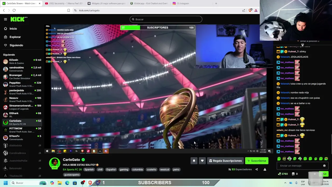Select the gustavopetro tag
The width and height of the screenshot is (332, 187).
[x=72, y=175]
